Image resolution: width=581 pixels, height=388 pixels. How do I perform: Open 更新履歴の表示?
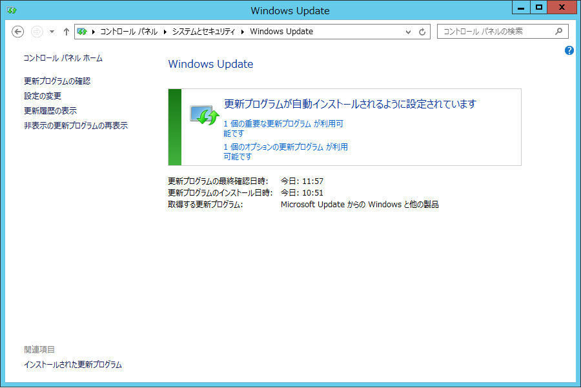pyautogui.click(x=50, y=111)
